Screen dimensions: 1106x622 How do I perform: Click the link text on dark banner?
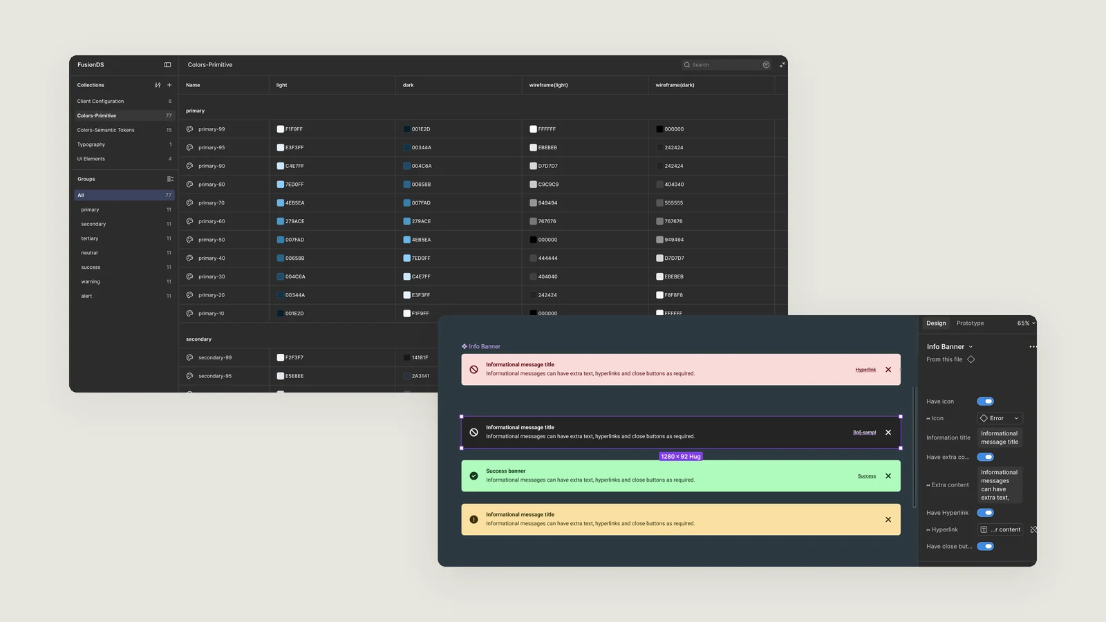[x=864, y=433]
